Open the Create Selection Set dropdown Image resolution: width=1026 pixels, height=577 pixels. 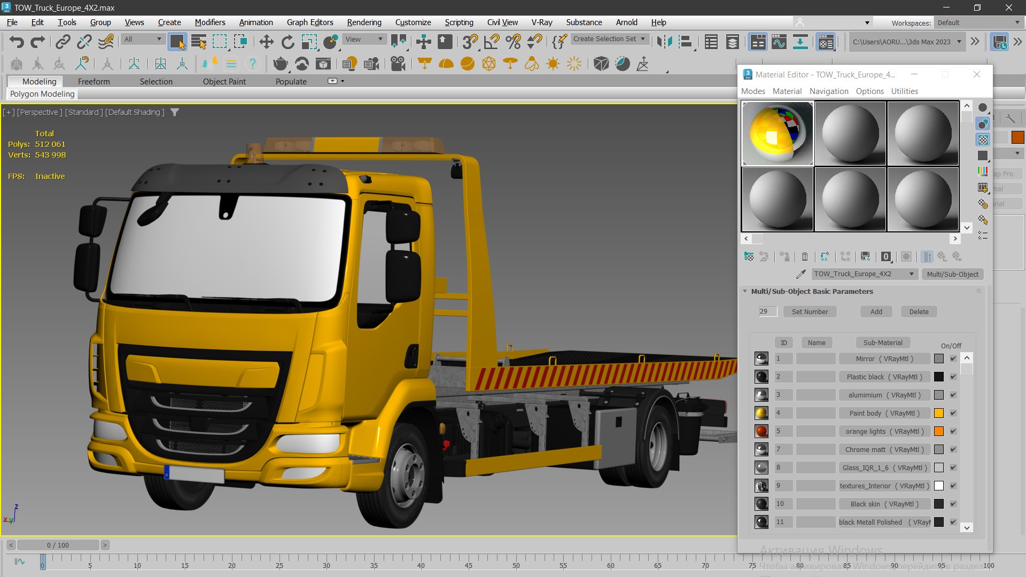point(610,39)
